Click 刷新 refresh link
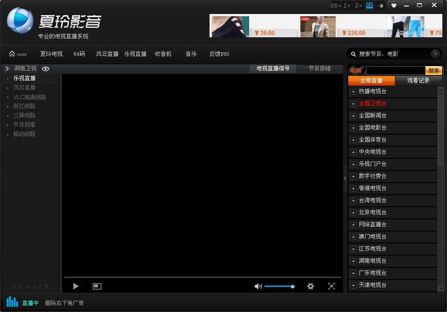Viewport: 447px width, 312px height. [356, 70]
